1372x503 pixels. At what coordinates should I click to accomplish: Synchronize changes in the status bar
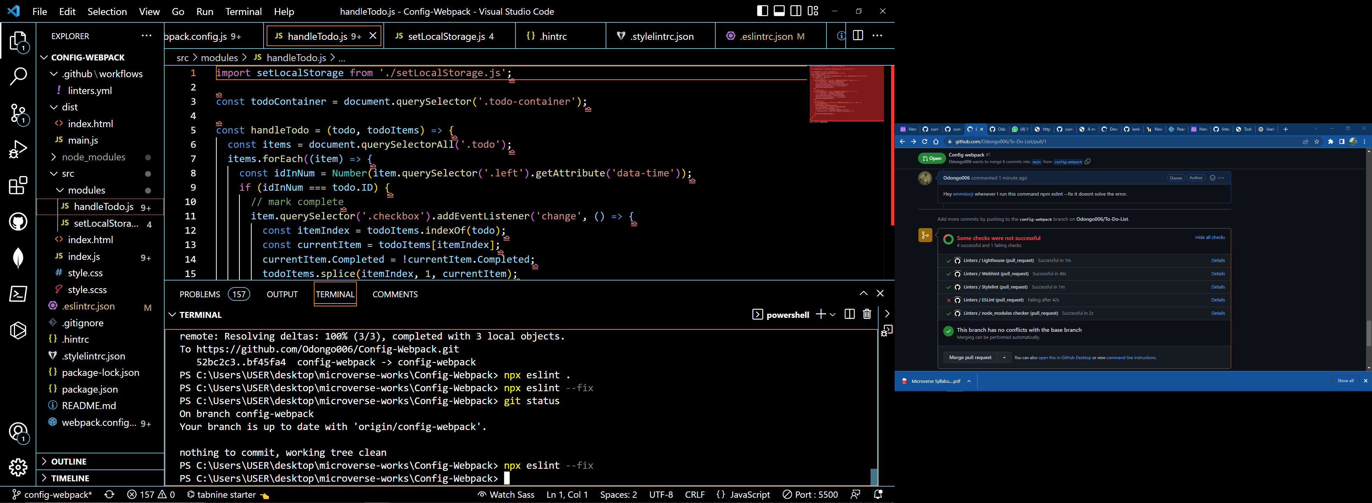110,495
